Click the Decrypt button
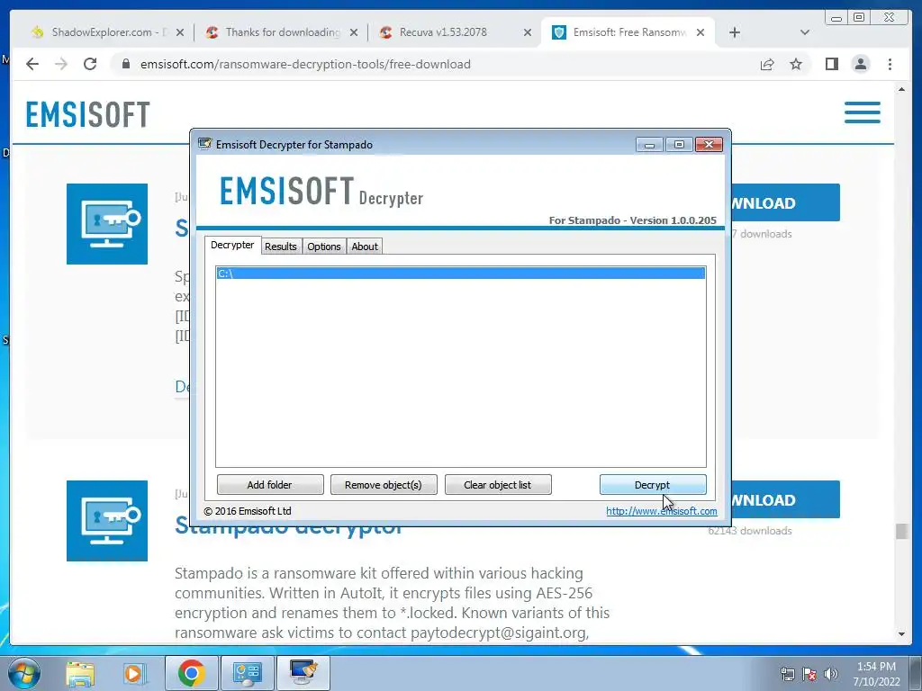Viewport: 922px width, 691px height. 653,485
